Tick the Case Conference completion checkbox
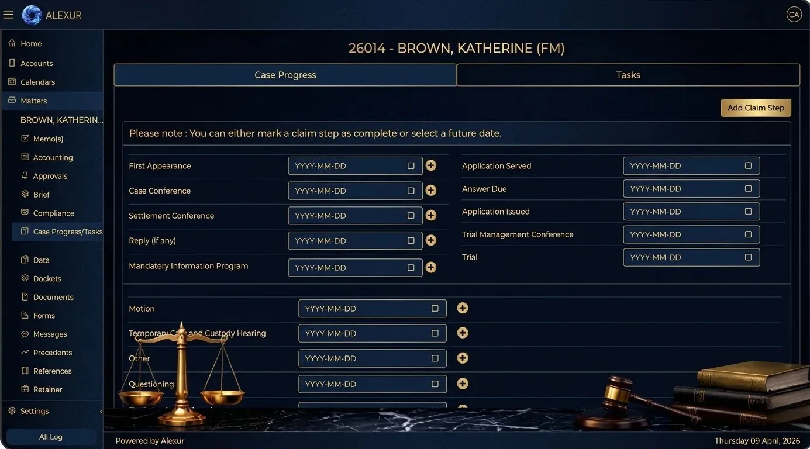This screenshot has height=449, width=810. coord(411,191)
